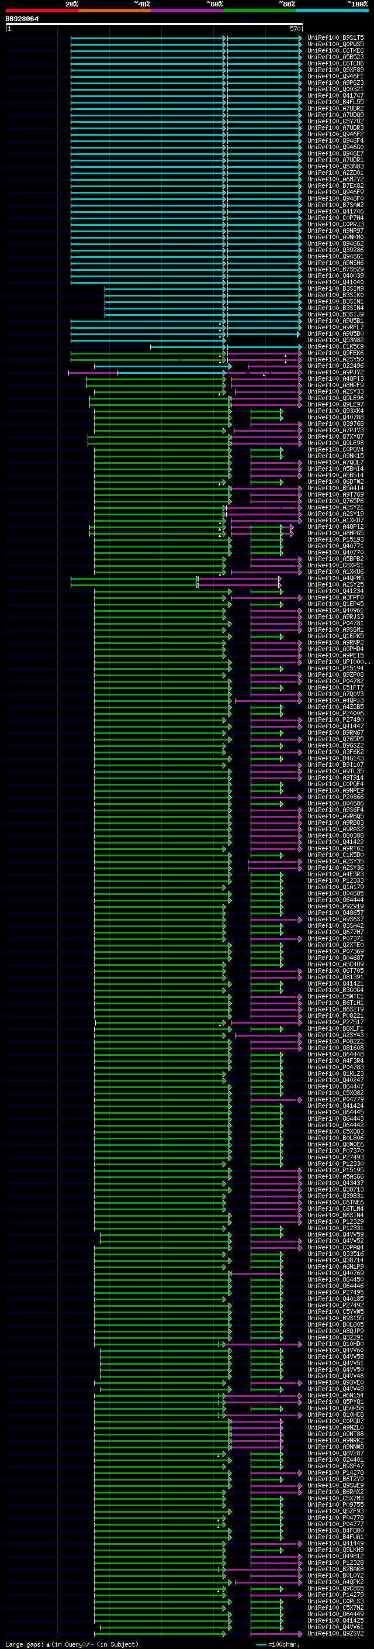Select hit label UniRef100_A9RFL7

pyautogui.click(x=335, y=327)
